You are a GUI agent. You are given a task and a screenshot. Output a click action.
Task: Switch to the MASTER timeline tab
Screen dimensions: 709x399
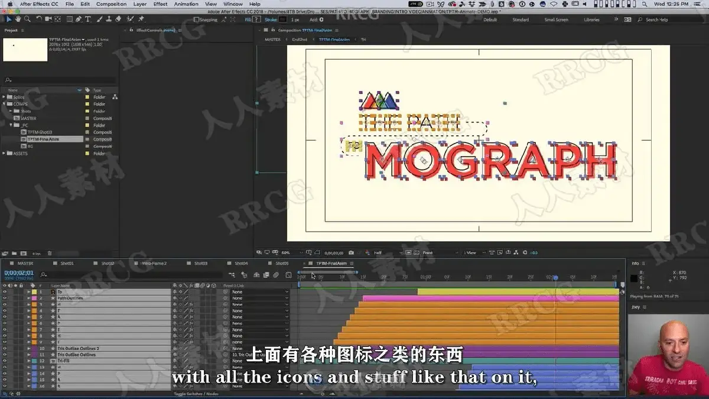(25, 263)
